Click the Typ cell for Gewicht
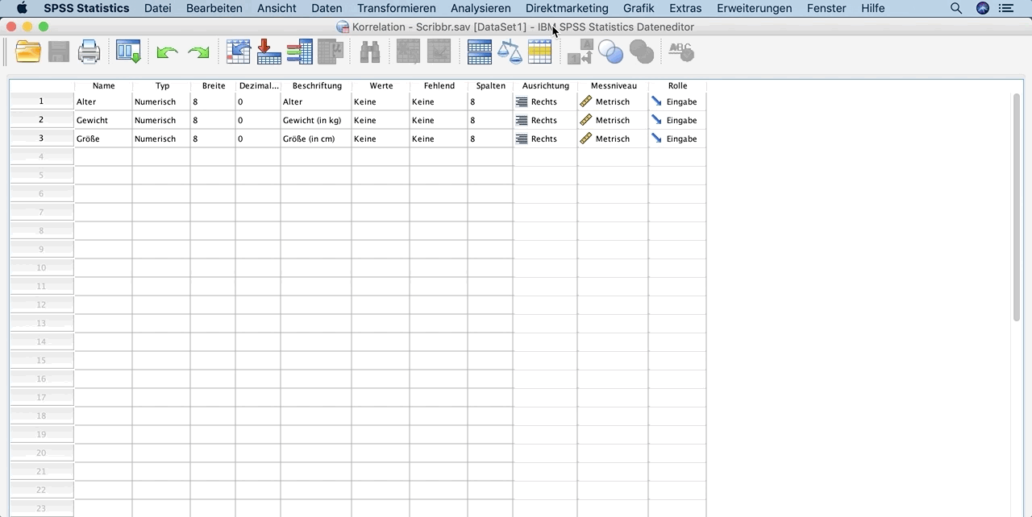The height and width of the screenshot is (517, 1032). click(x=161, y=121)
